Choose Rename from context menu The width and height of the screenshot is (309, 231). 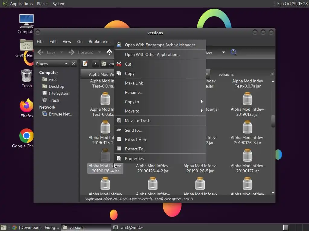[160, 92]
